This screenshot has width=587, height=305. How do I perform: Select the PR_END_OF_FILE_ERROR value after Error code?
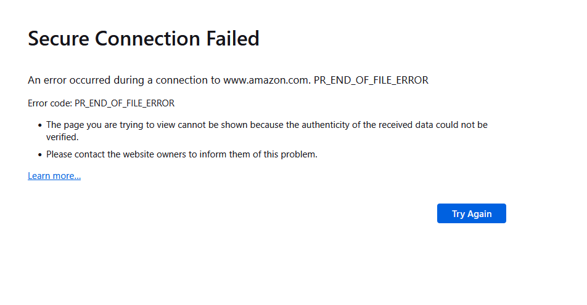(125, 103)
